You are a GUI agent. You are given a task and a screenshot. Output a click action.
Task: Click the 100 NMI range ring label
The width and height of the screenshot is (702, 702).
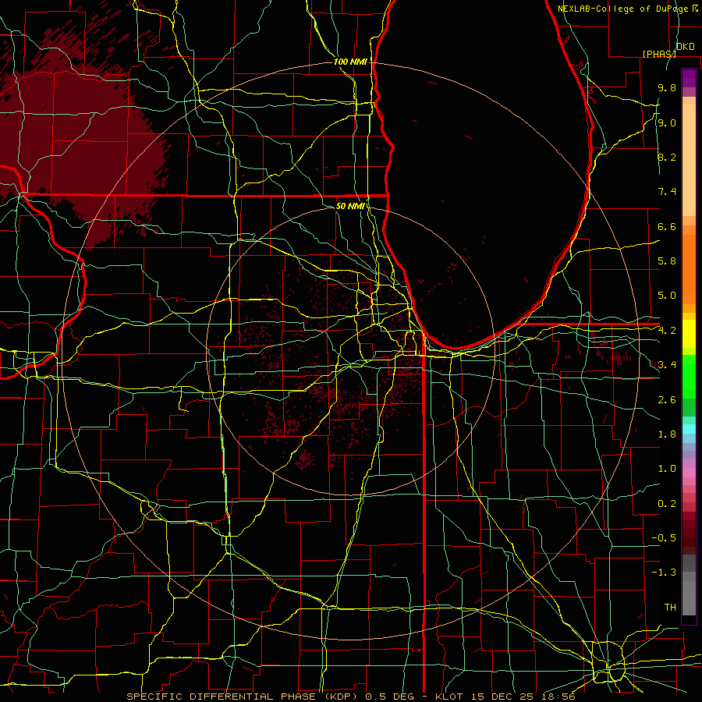(350, 62)
